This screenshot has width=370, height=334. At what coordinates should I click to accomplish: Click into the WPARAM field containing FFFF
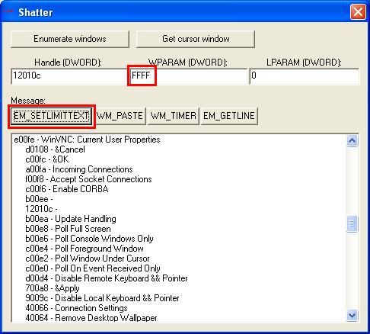click(188, 75)
